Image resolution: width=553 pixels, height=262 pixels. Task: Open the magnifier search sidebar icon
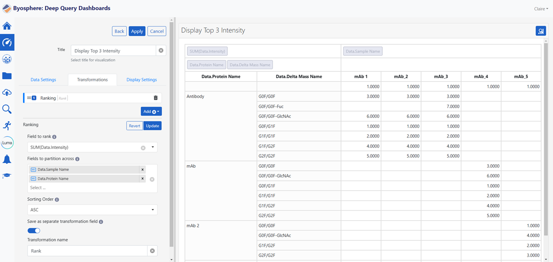pyautogui.click(x=7, y=109)
